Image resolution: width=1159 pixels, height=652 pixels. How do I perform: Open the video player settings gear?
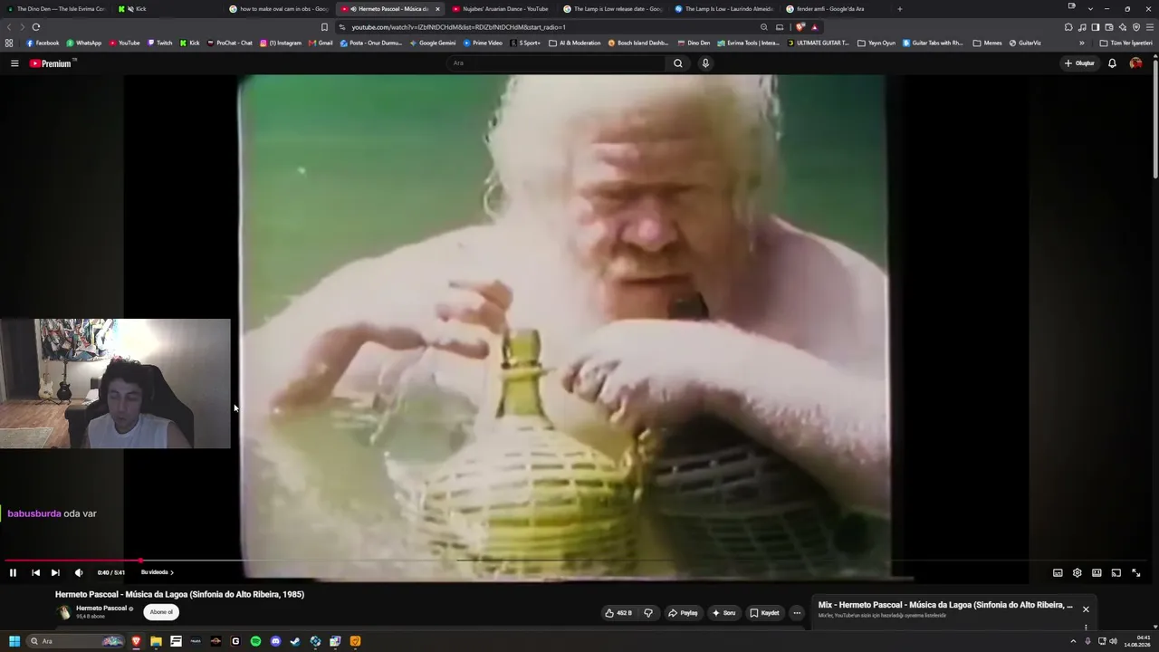pyautogui.click(x=1077, y=572)
